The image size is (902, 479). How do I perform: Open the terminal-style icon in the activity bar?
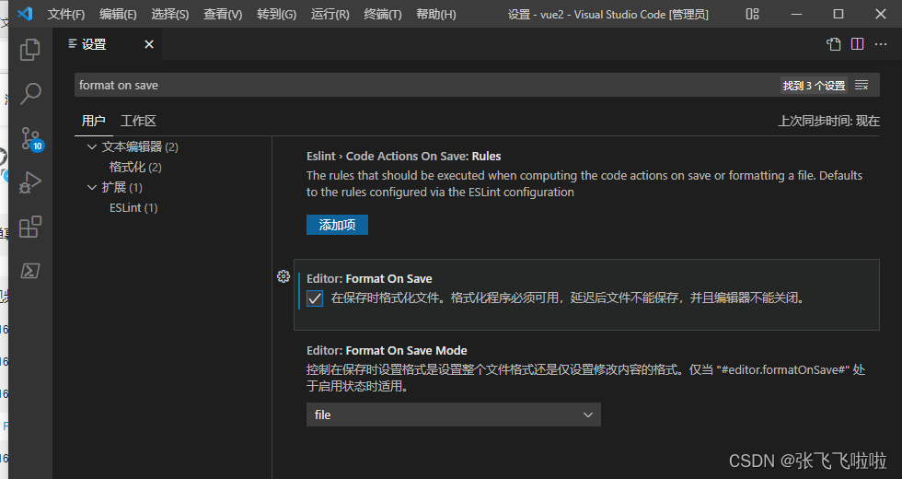29,271
